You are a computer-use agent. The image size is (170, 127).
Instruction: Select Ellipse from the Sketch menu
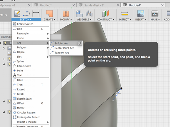31,52
